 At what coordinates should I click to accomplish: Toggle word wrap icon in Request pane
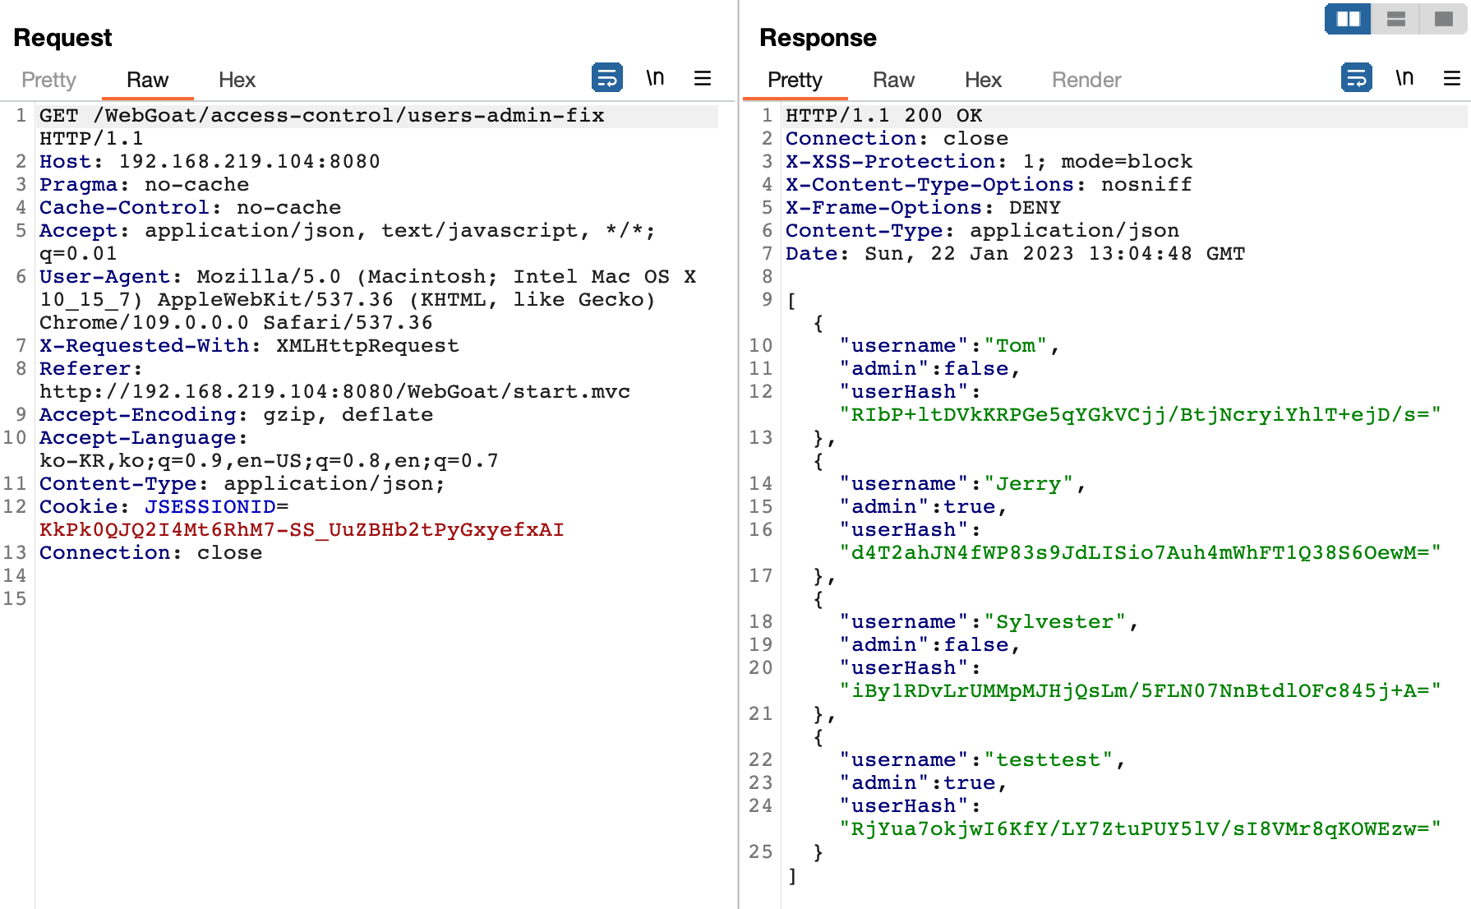click(x=606, y=78)
